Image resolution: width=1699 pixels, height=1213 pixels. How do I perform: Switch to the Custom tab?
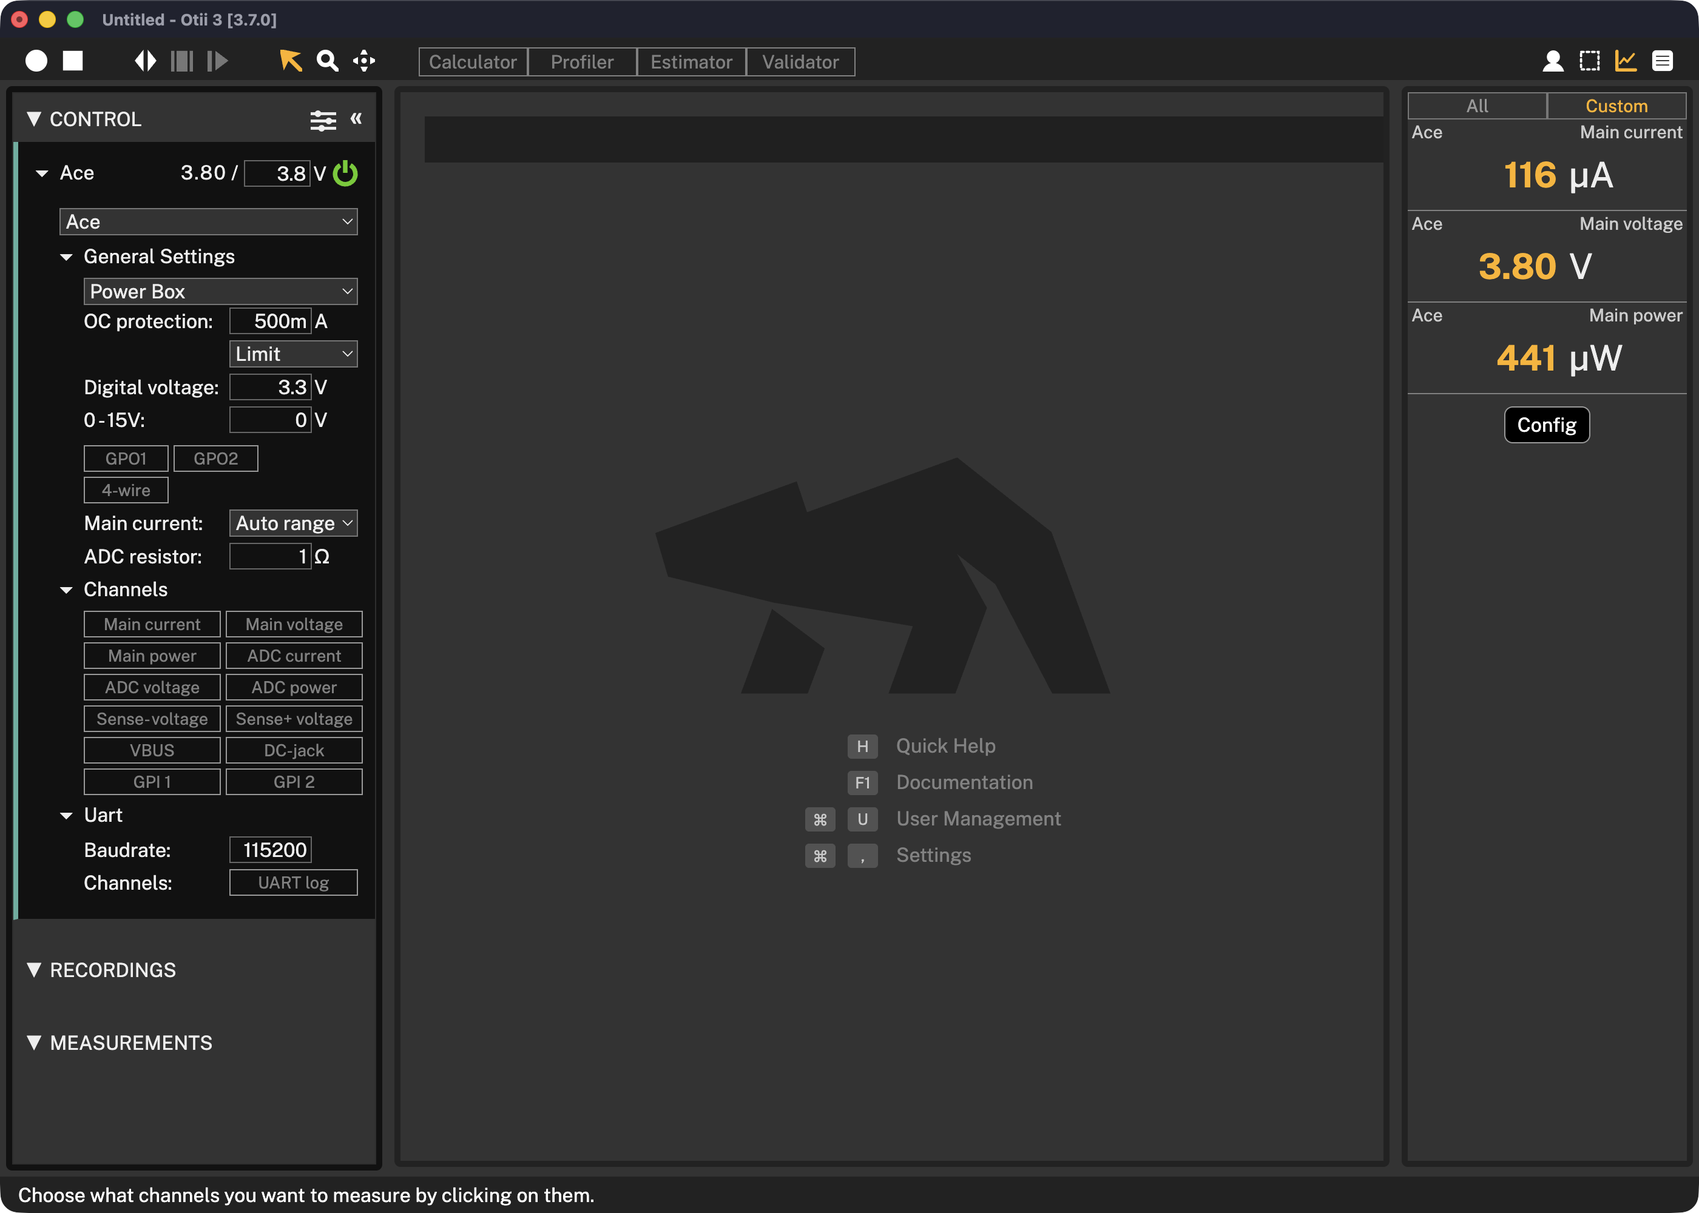click(x=1617, y=106)
